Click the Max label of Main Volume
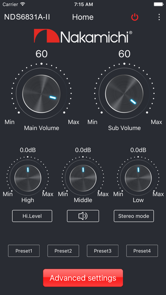Image resolution: width=166 pixels, height=295 pixels. coord(74,122)
